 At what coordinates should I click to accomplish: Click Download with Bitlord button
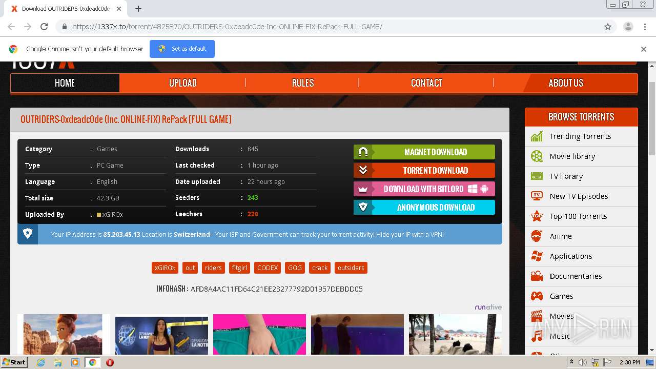pyautogui.click(x=424, y=189)
